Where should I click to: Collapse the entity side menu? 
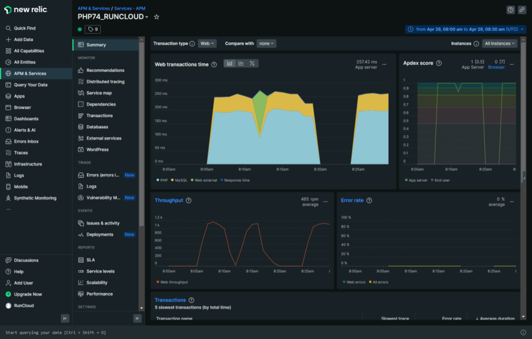click(x=137, y=318)
